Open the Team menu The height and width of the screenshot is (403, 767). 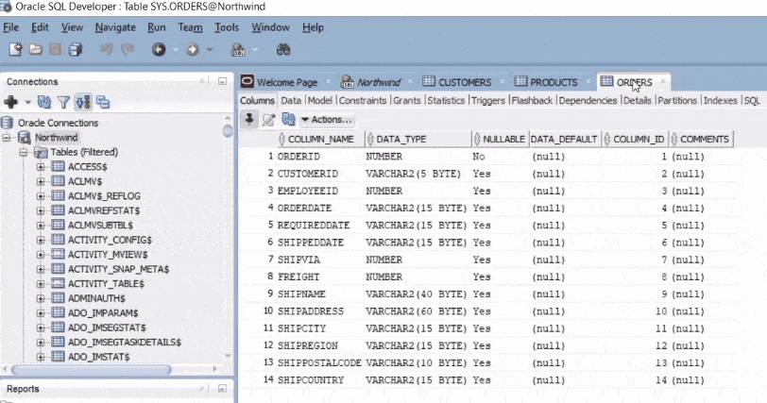click(x=190, y=27)
